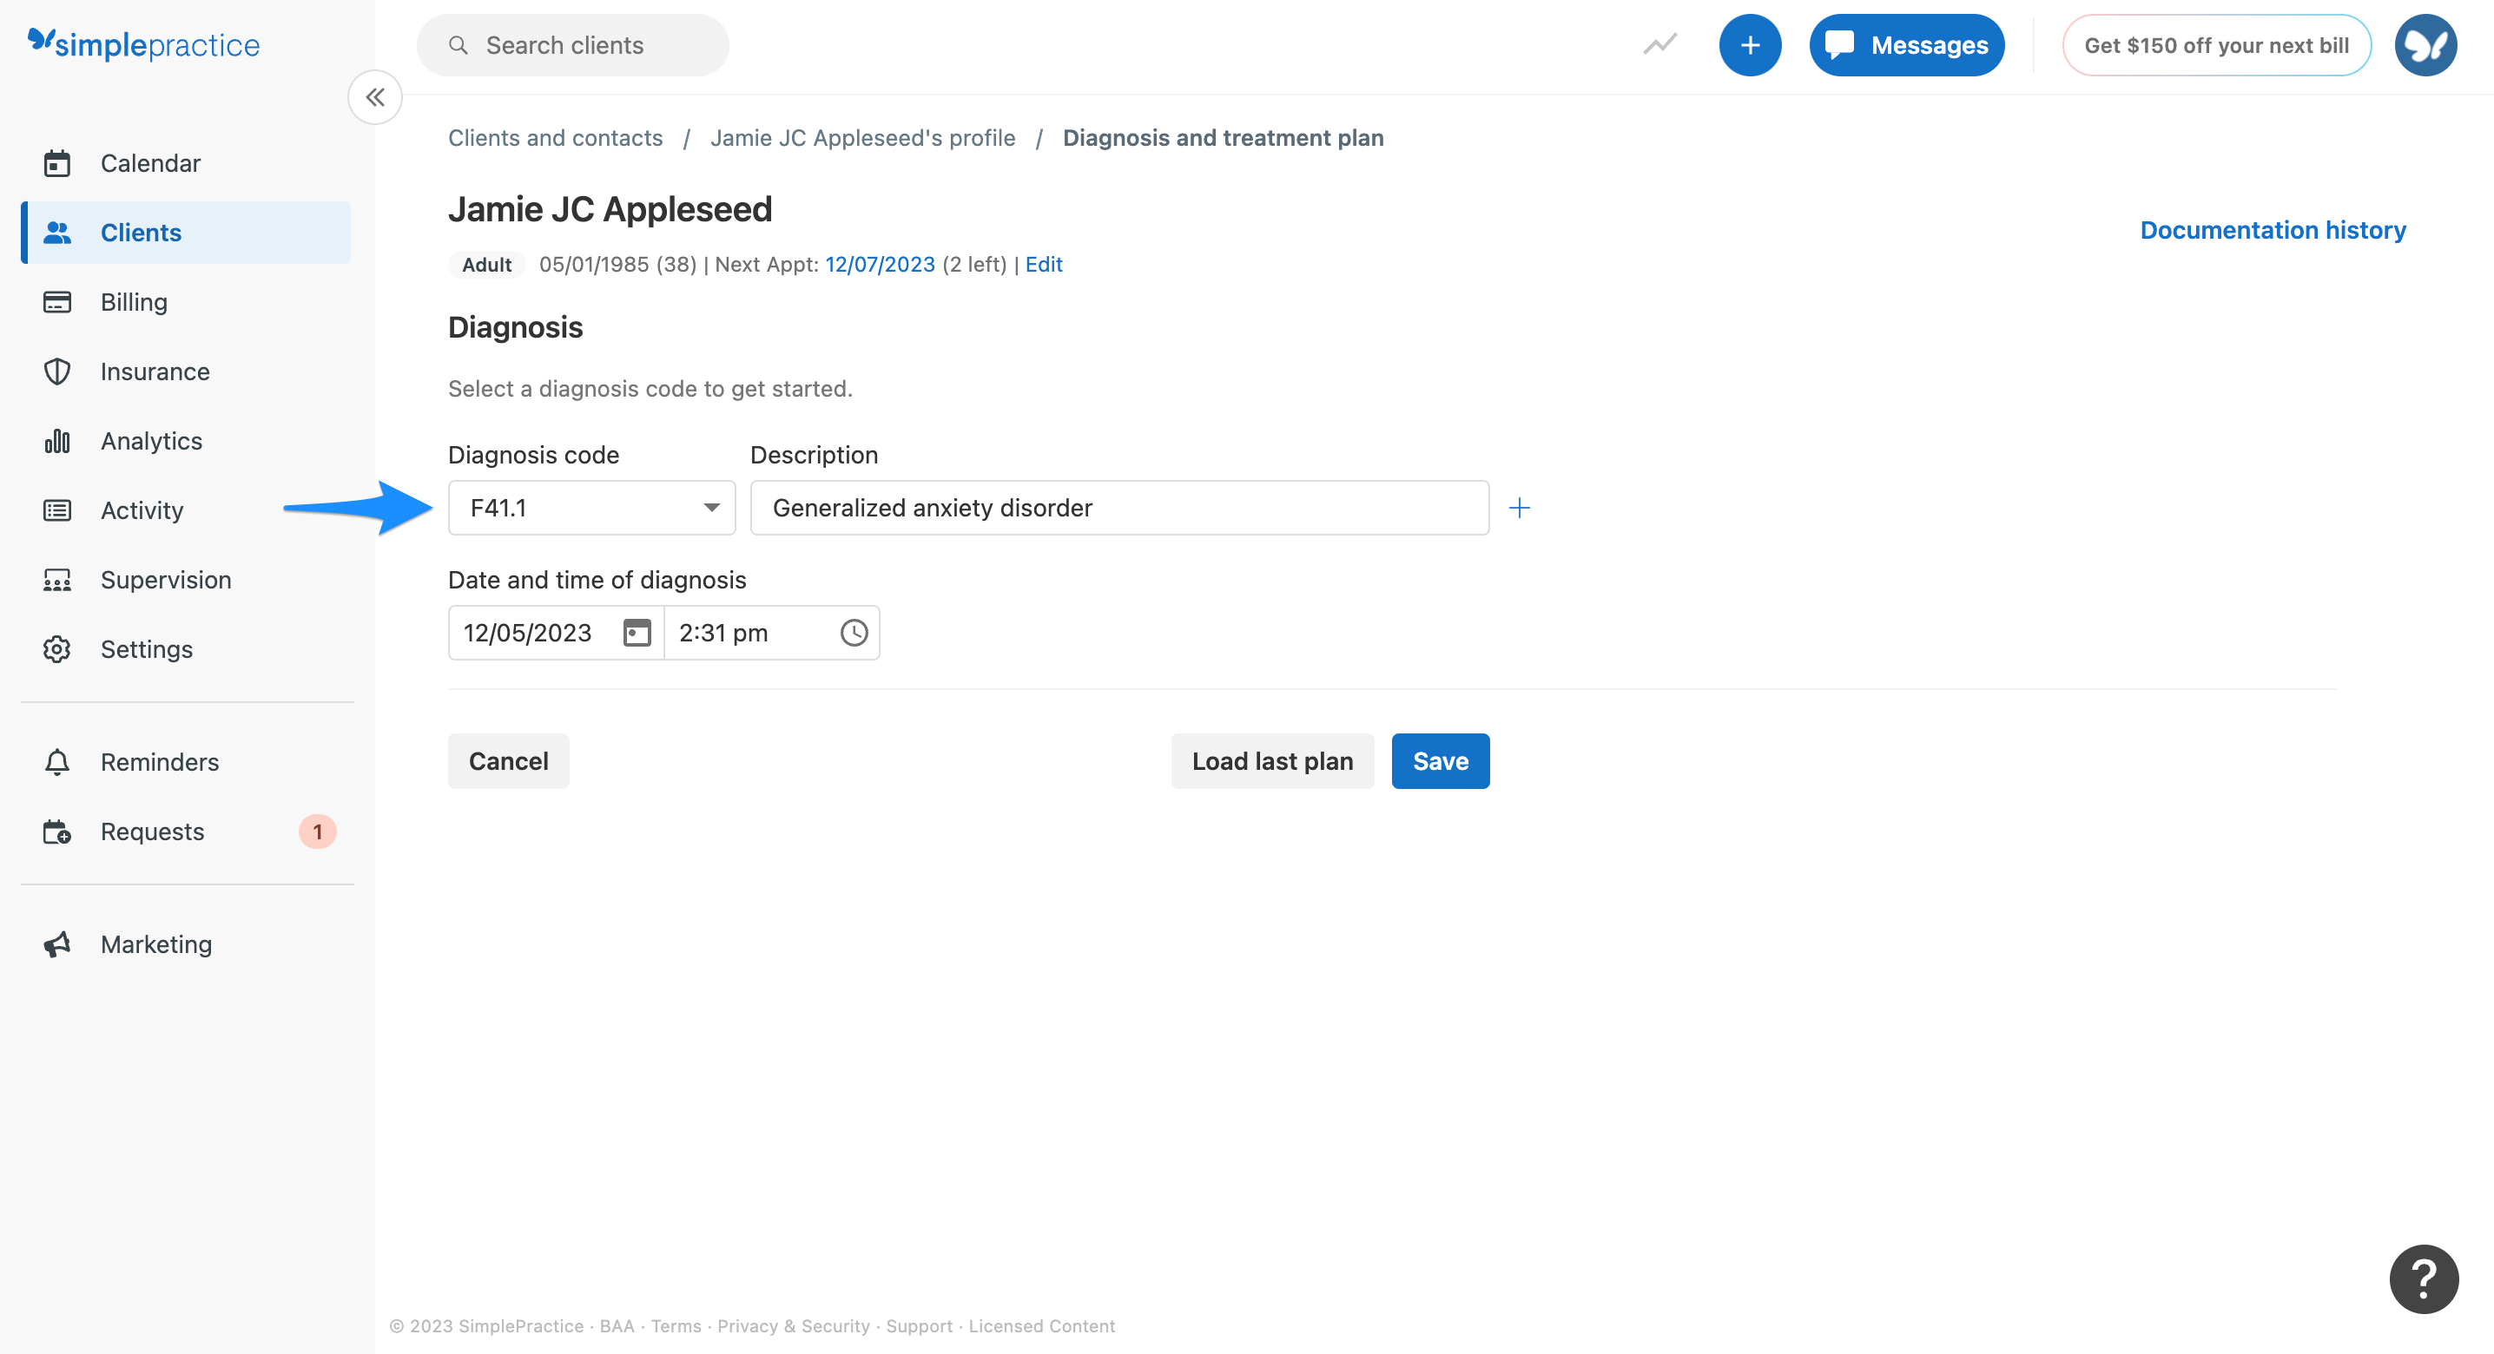Open Clients and contacts breadcrumb
Image resolution: width=2494 pixels, height=1354 pixels.
click(x=555, y=137)
